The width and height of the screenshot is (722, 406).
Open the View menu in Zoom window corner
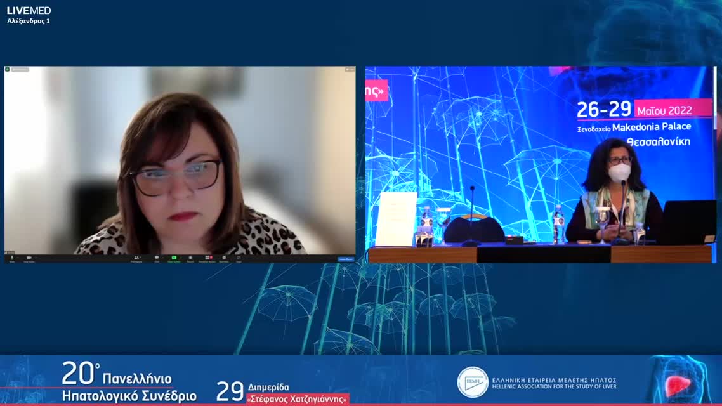pyautogui.click(x=350, y=69)
